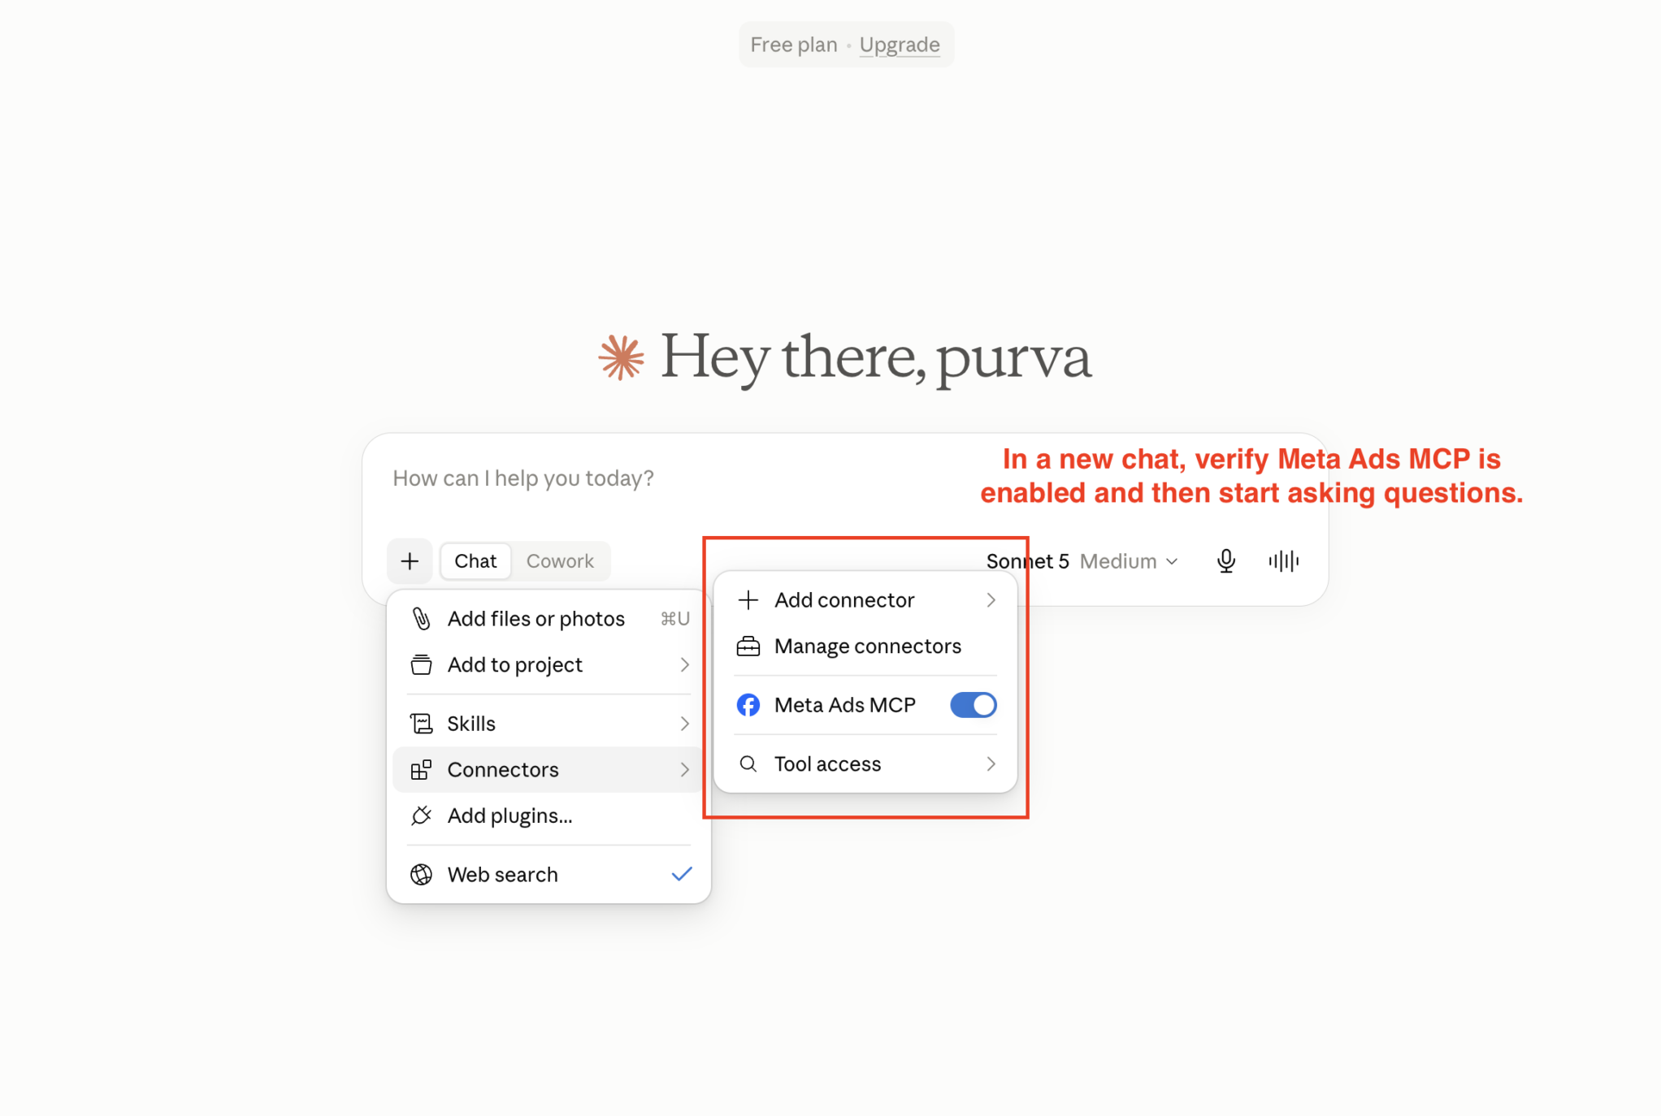
Task: Toggle the Meta Ads MCP switch off
Action: [x=973, y=705]
